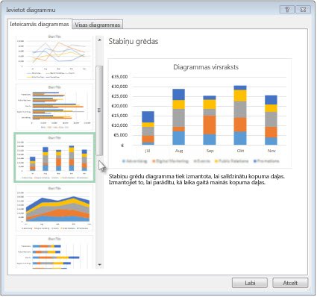The width and height of the screenshot is (317, 297).
Task: Click the orange Digital Marketing legend swatch
Action: pos(154,161)
